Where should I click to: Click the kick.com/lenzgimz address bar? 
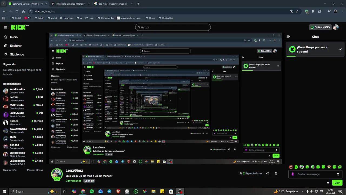[159, 11]
